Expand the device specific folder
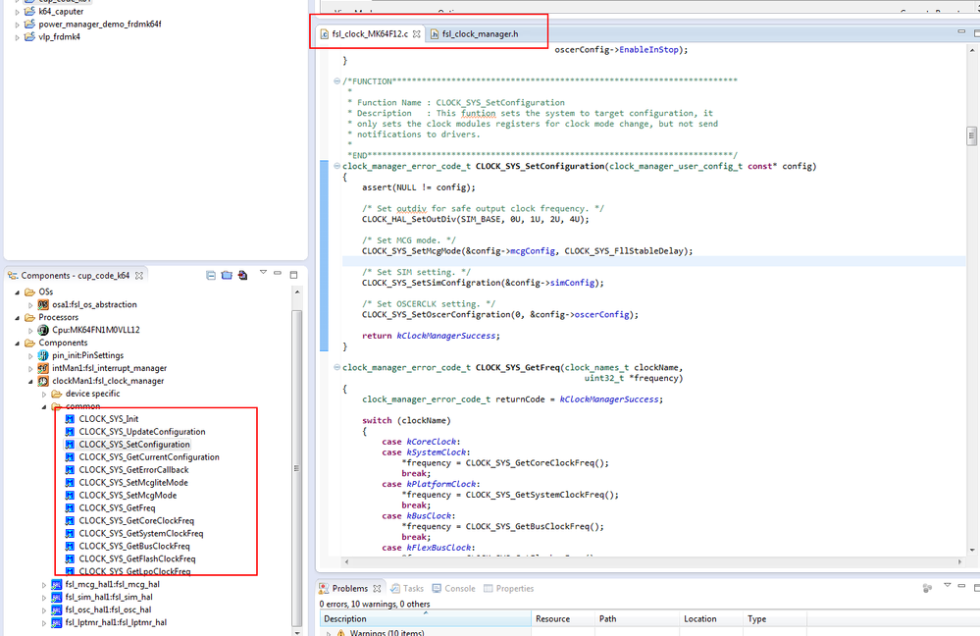Screen dimensions: 980x636 [x=44, y=395]
